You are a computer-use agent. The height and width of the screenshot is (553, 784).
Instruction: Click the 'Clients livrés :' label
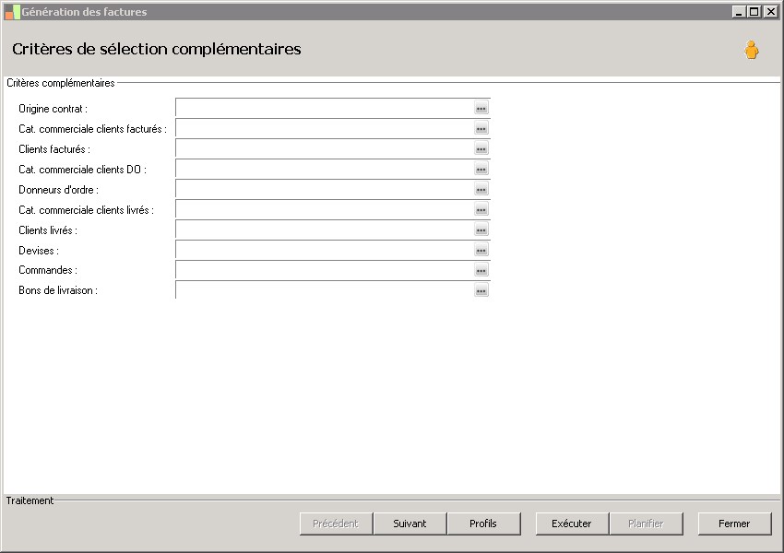48,229
